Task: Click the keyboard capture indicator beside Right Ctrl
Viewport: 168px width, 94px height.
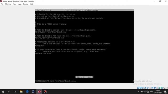Action: tap(162, 88)
